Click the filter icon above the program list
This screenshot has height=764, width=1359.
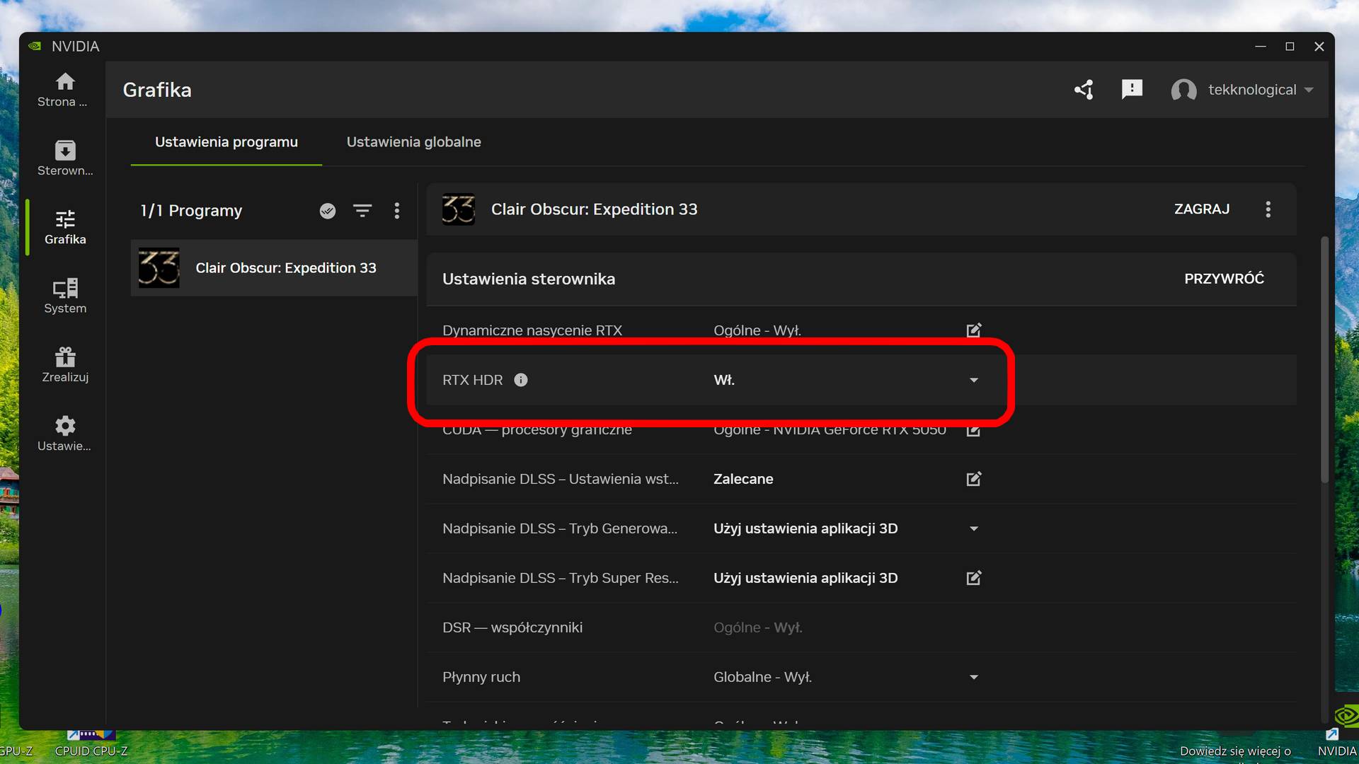point(362,210)
